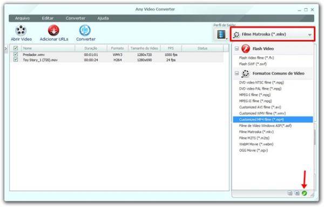
Task: Click the H264 format cell
Action: point(118,60)
